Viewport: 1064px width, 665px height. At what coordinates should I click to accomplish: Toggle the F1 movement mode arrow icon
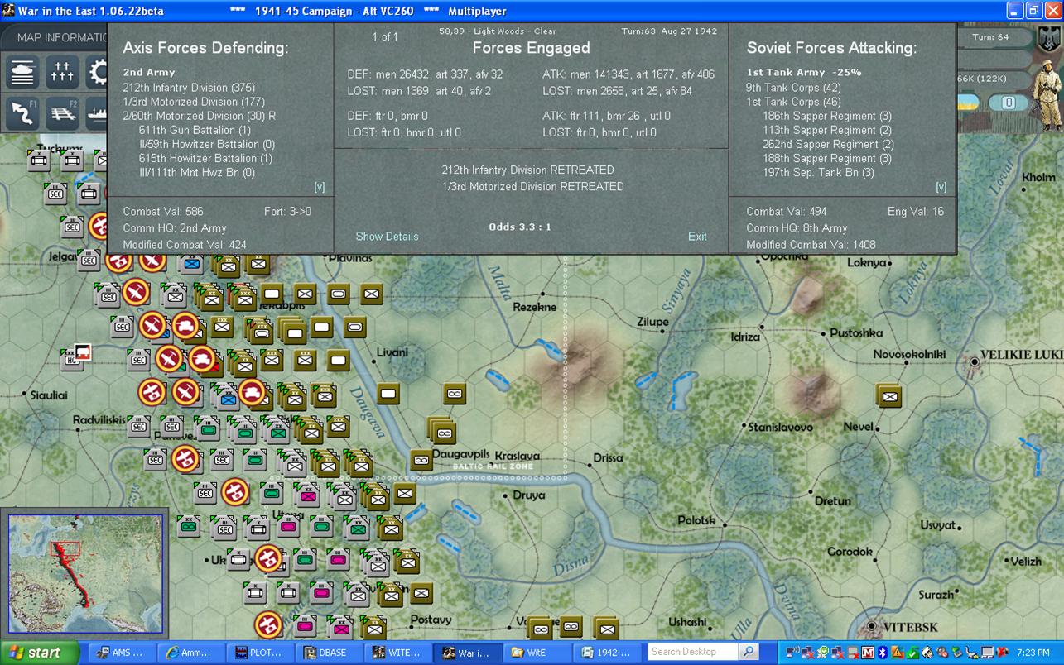(x=23, y=113)
